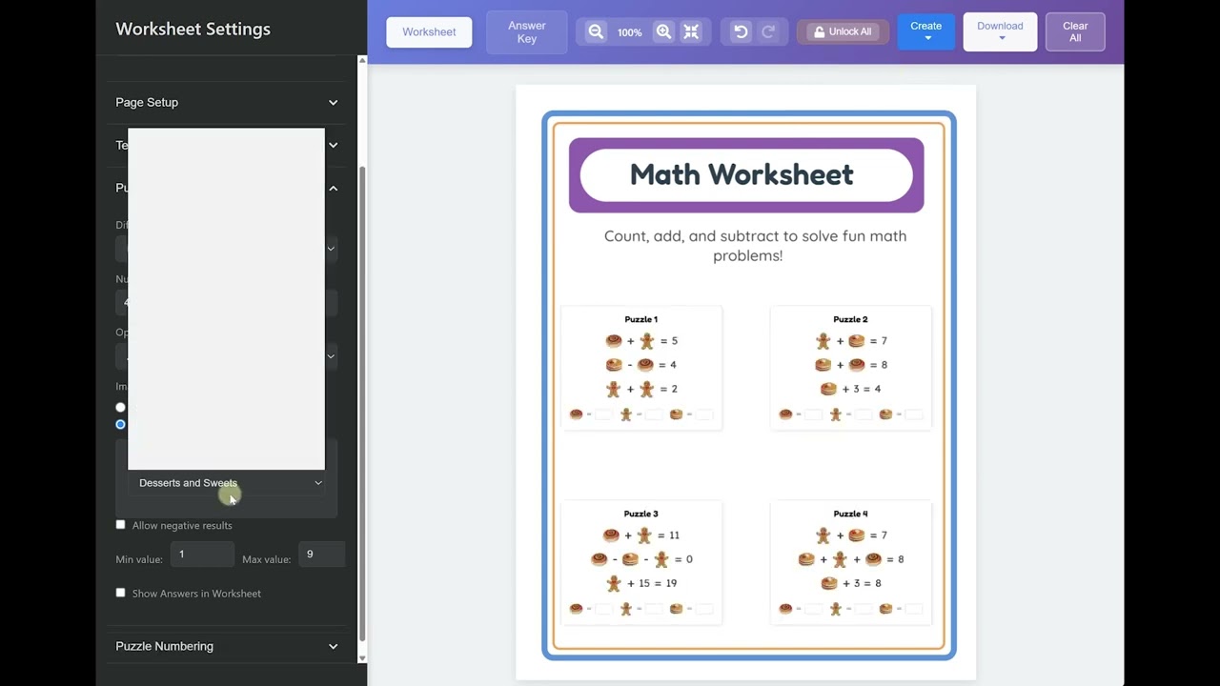The image size is (1220, 686).
Task: Select the checked blue image radio button
Action: click(x=120, y=424)
